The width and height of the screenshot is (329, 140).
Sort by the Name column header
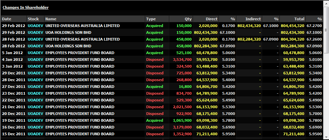(95, 19)
